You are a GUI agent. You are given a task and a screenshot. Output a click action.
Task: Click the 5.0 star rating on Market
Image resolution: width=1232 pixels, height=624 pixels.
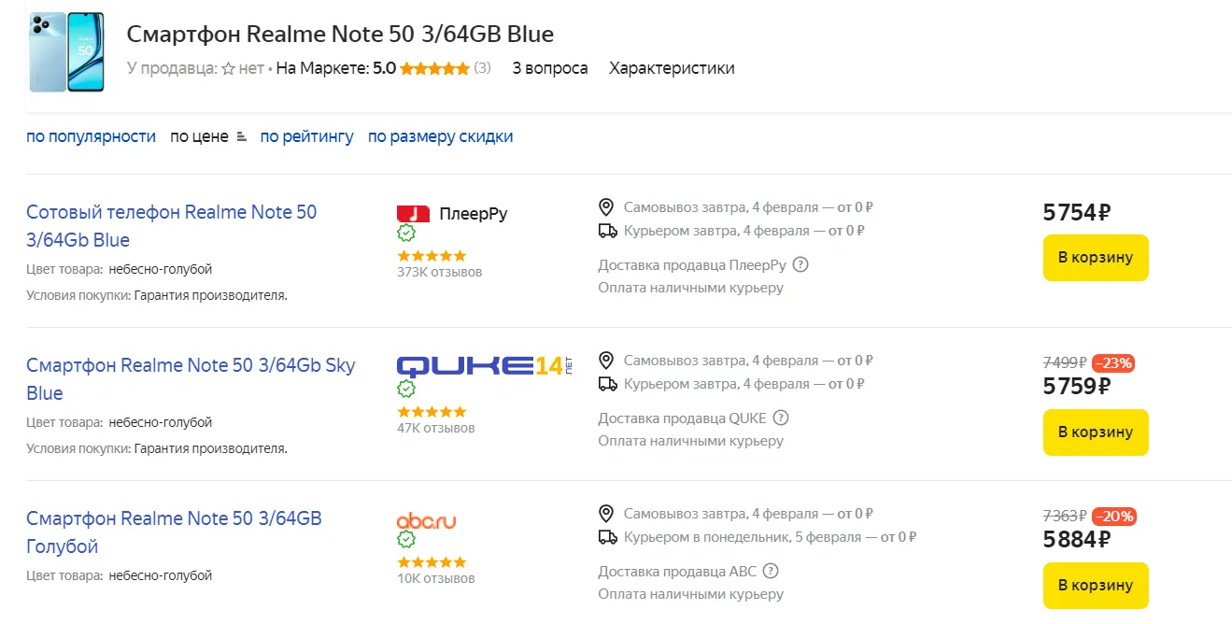point(433,68)
